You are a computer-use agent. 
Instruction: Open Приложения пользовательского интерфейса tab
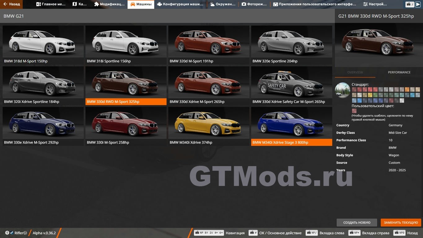[x=315, y=4]
